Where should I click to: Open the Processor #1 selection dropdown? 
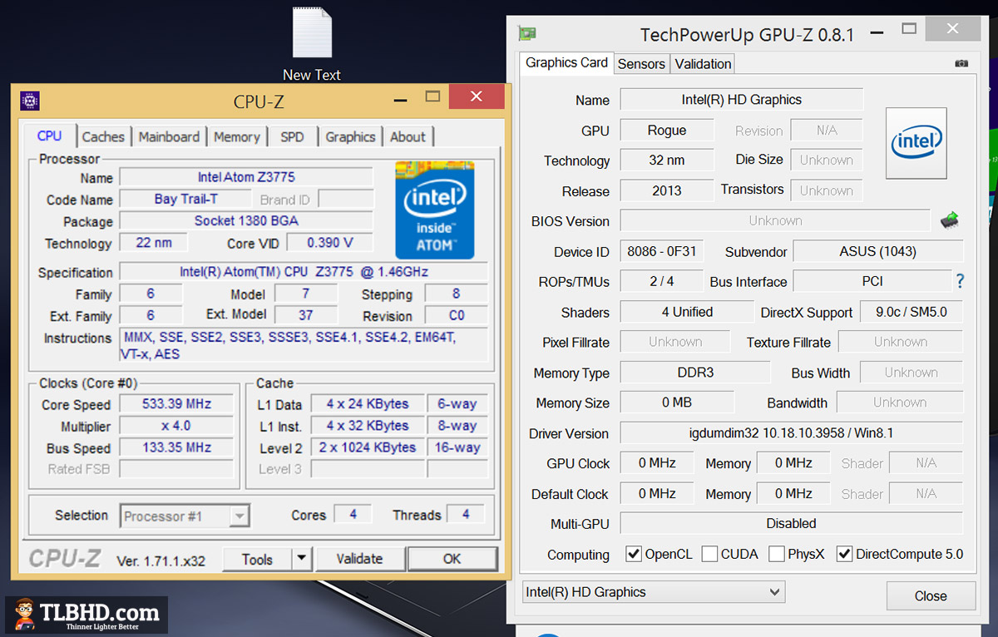185,516
